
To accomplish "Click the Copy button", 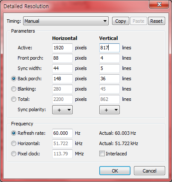I will pyautogui.click(x=121, y=21).
